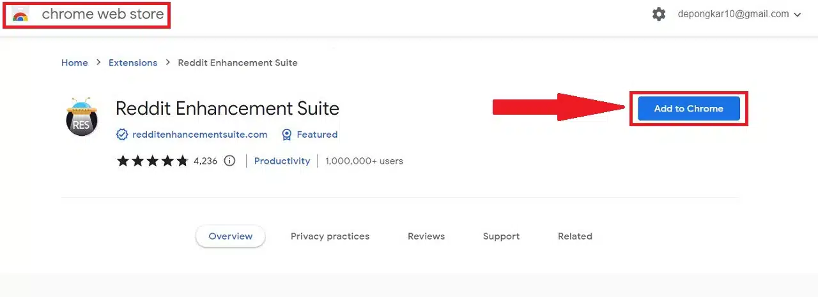Click the '1,000,000+ users' text
Viewport: 818px width, 297px height.
coord(364,161)
